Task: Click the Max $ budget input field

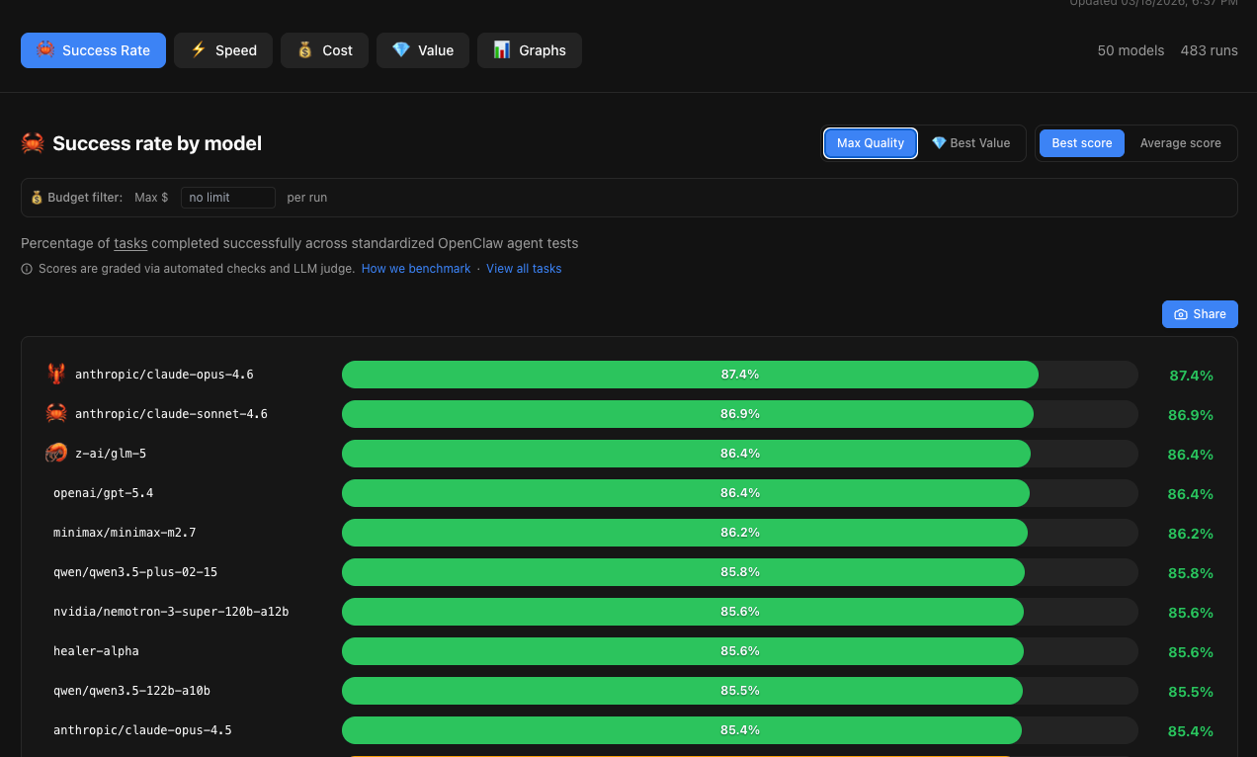Action: click(228, 198)
